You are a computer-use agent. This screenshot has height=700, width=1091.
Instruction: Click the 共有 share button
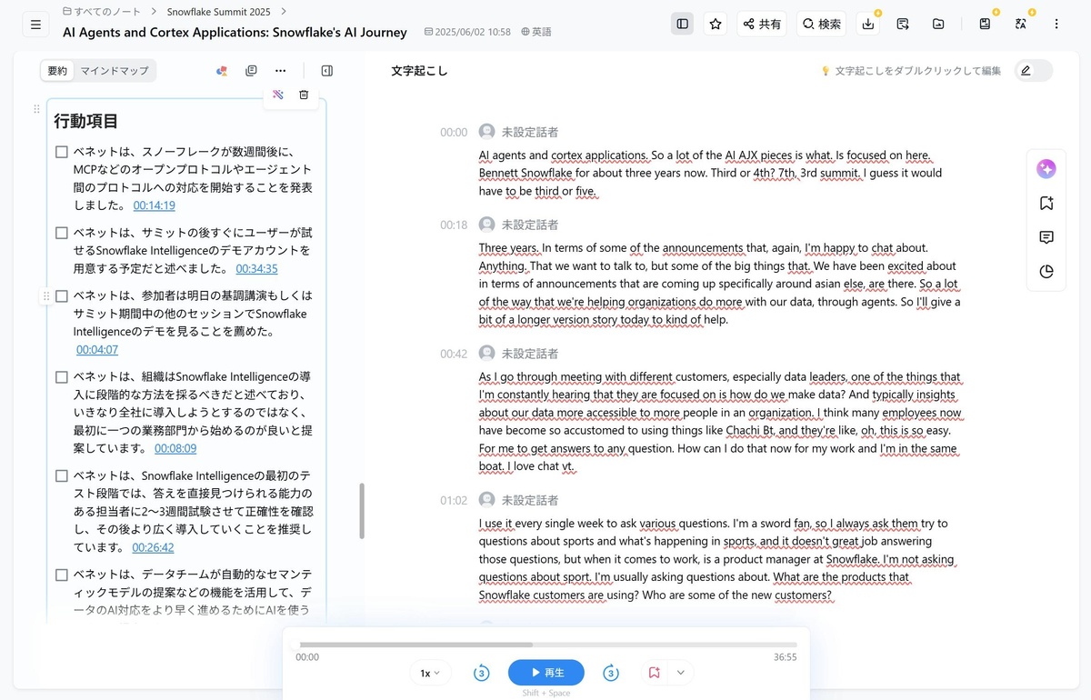pos(762,25)
